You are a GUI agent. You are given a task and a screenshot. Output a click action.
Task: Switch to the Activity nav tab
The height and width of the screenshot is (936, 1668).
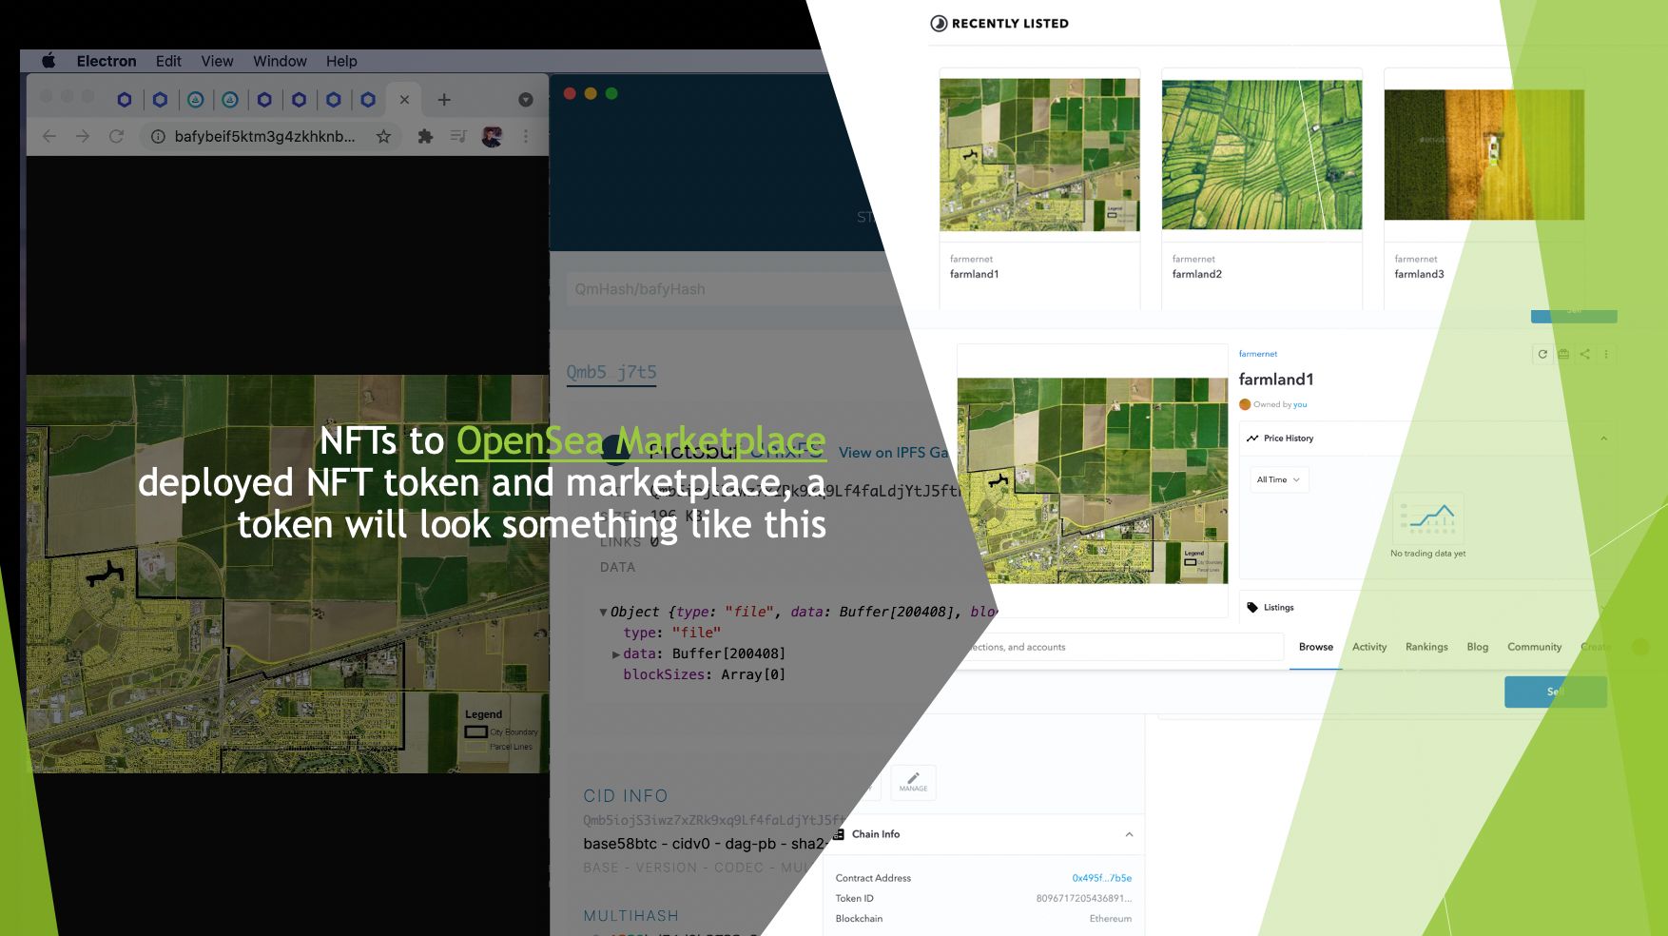point(1369,647)
